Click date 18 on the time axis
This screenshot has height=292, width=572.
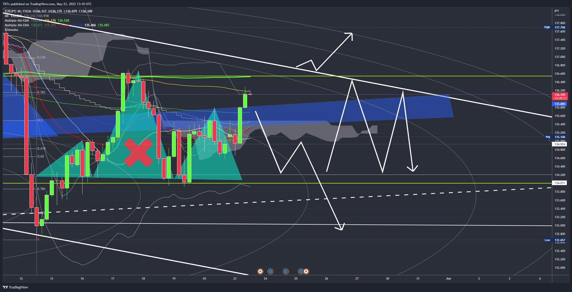tap(143, 278)
